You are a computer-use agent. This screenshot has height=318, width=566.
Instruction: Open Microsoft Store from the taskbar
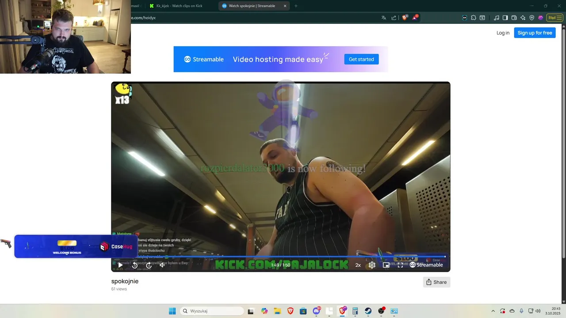303,311
